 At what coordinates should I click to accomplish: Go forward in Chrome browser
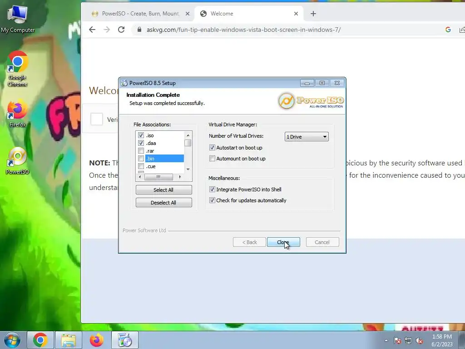coord(107,30)
